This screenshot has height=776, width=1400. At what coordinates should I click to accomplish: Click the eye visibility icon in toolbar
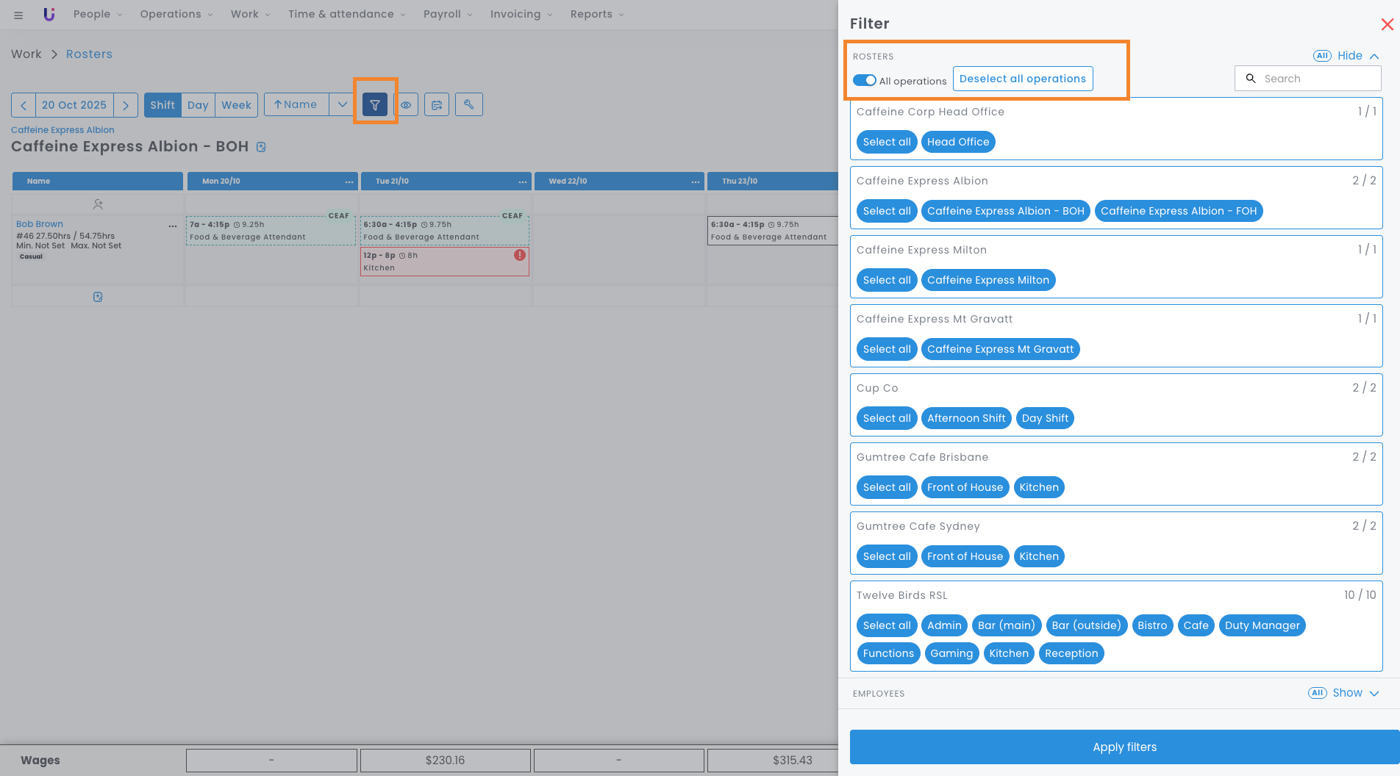406,105
